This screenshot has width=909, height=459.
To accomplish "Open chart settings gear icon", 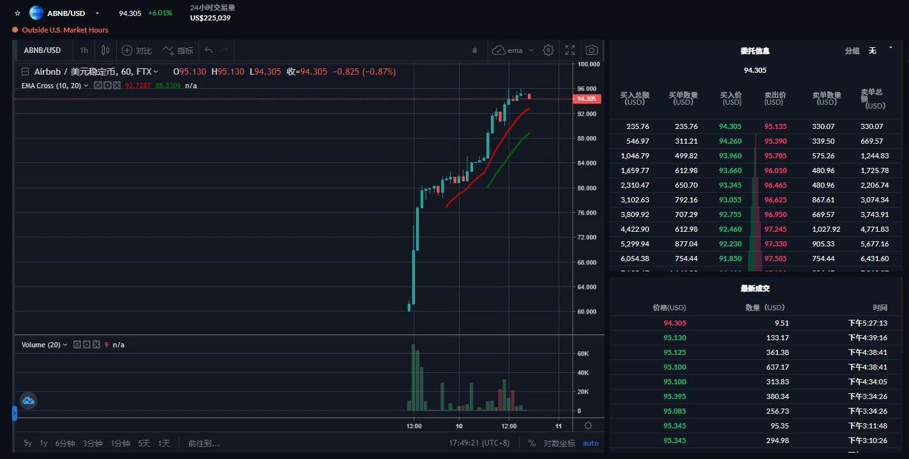I will 548,50.
